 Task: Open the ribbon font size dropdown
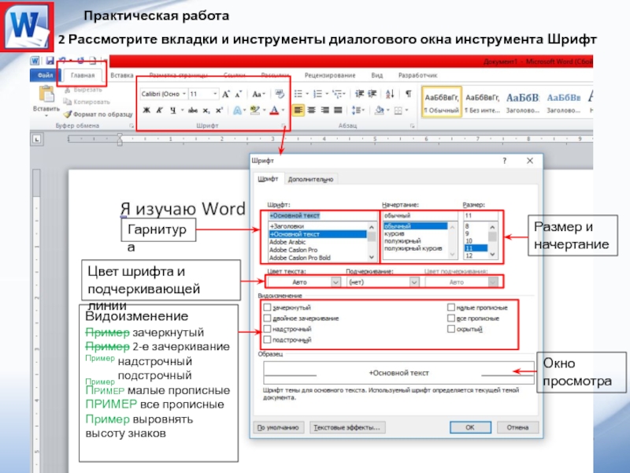click(215, 93)
